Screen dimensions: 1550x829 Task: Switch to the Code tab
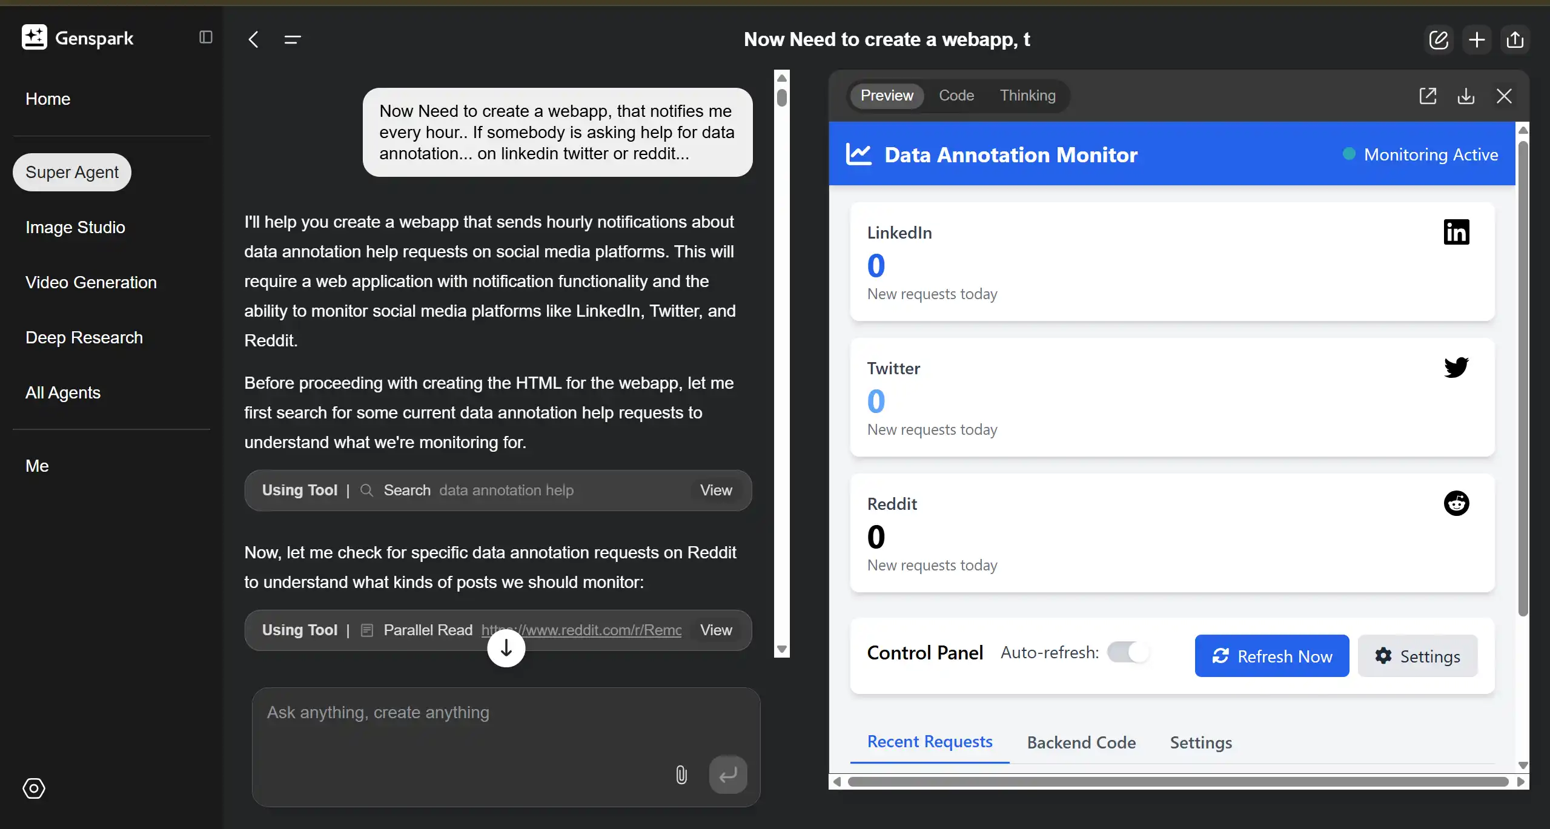pyautogui.click(x=956, y=95)
